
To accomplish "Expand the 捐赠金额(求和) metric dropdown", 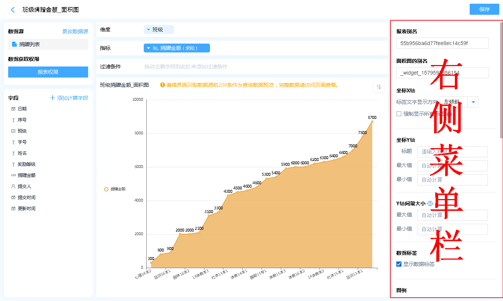I will coord(149,48).
